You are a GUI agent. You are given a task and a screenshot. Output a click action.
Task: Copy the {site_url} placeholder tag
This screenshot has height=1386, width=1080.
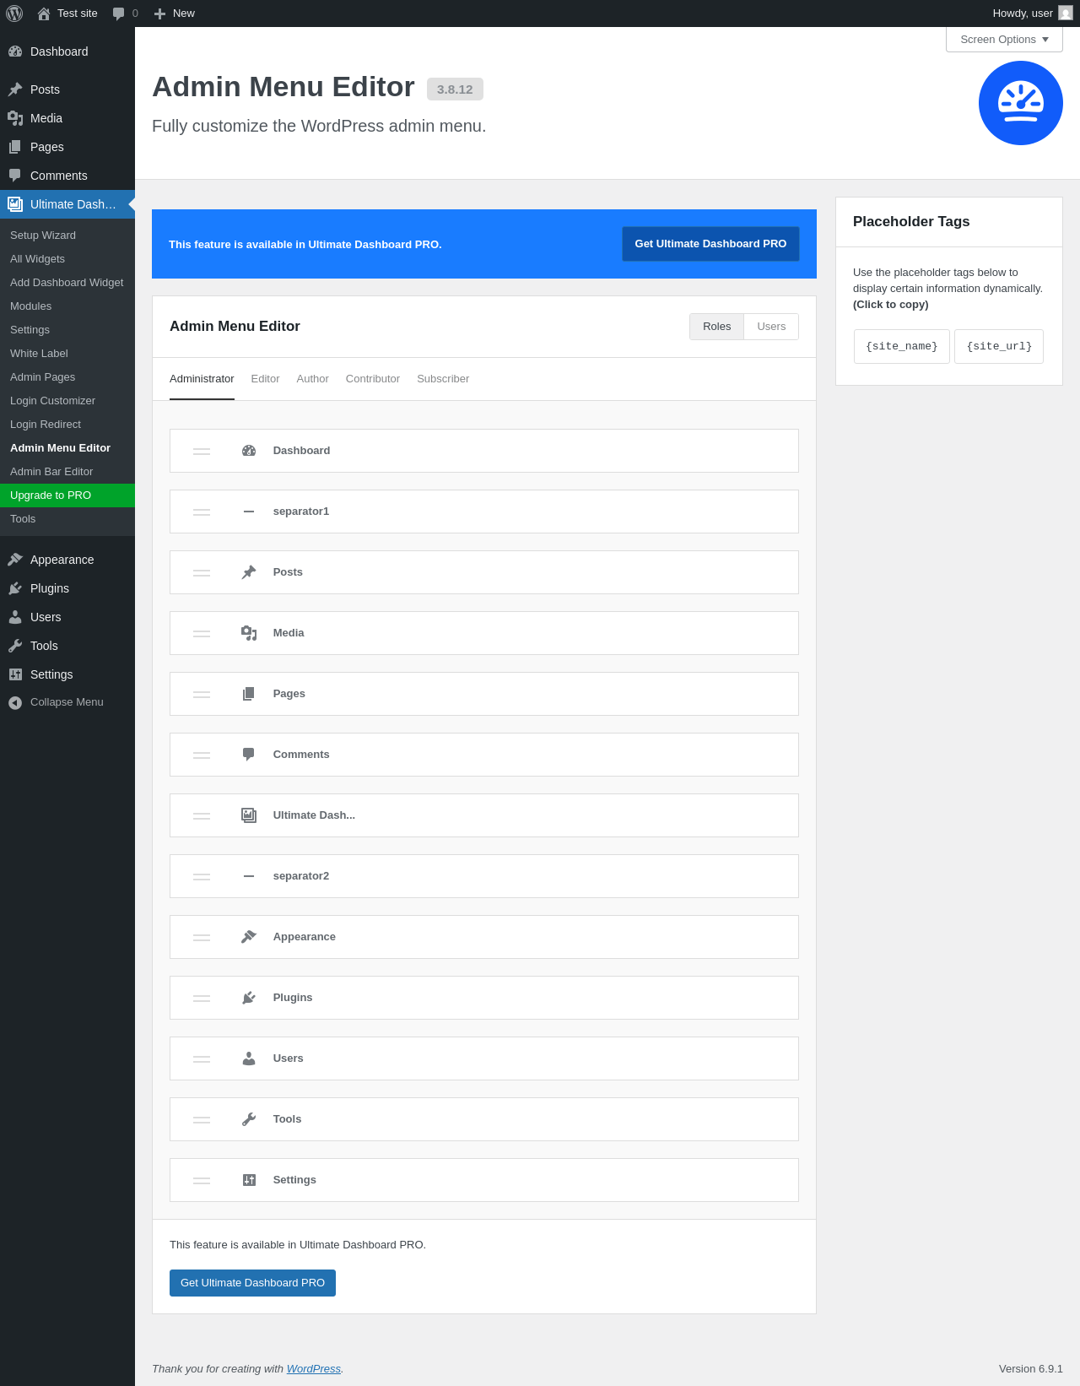[x=999, y=347]
